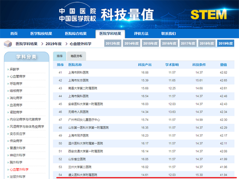Open 内分泌病学与代谢病学 in the subject list
239x179 pixels.
coord(25,119)
